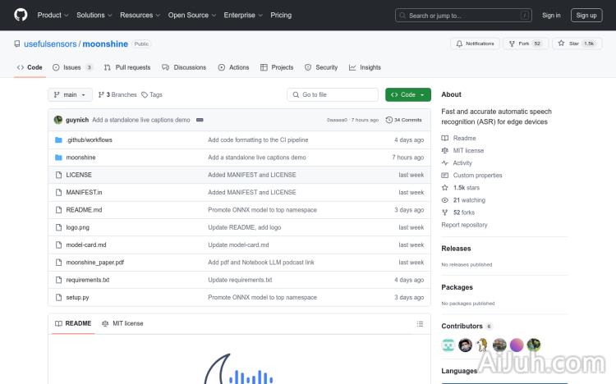Open the Solutions menu dropdown
The height and width of the screenshot is (384, 616).
(94, 15)
